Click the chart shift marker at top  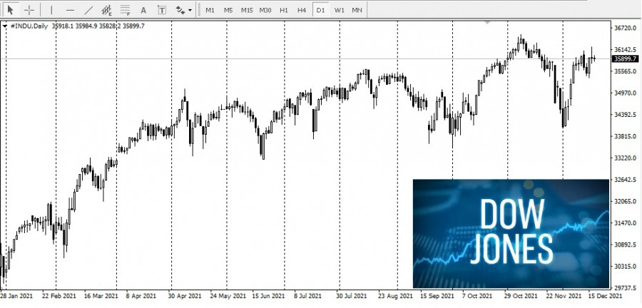[486, 21]
